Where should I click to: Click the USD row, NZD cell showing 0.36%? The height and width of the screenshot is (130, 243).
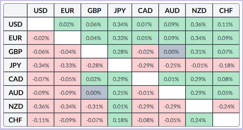click(199, 24)
